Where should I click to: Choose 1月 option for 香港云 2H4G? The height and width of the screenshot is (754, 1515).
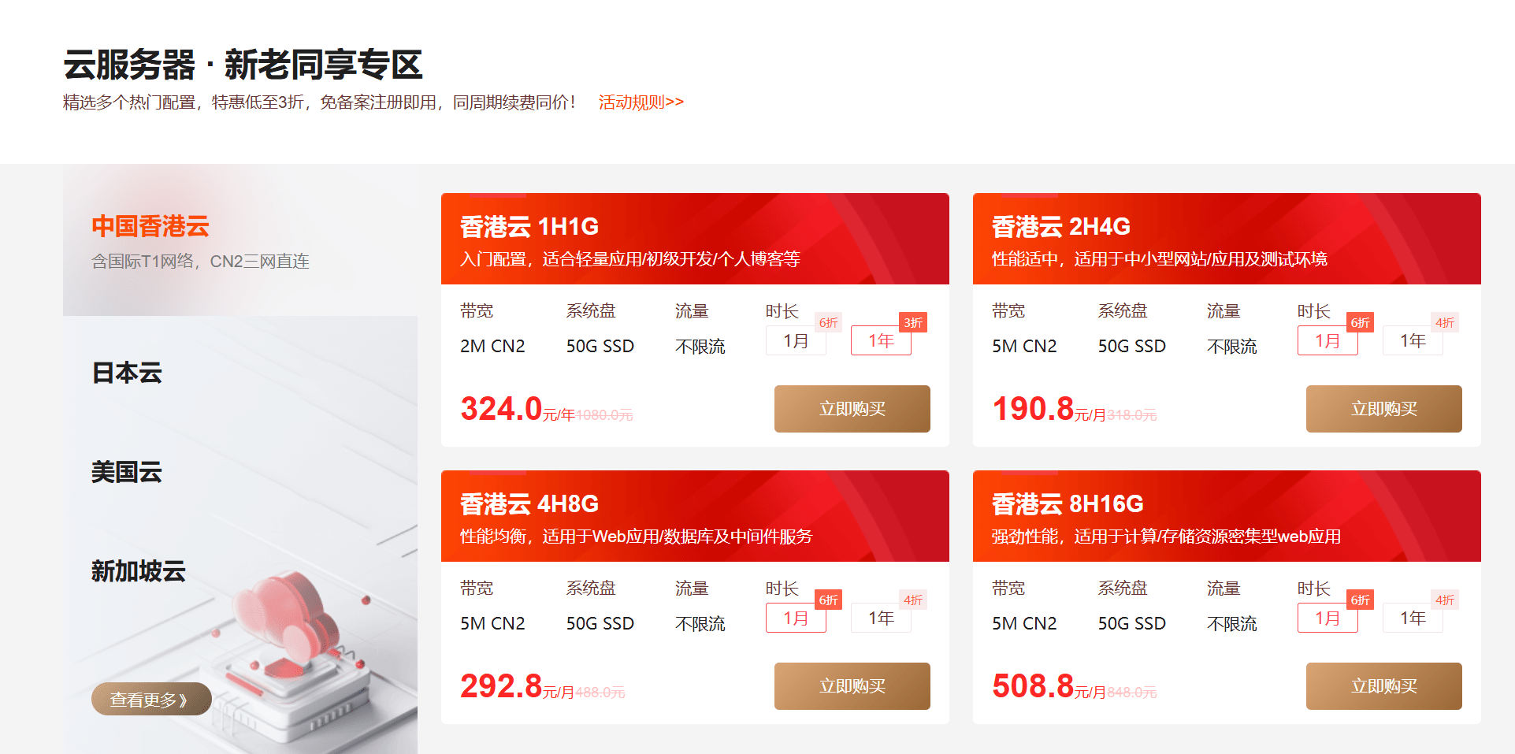click(1327, 340)
